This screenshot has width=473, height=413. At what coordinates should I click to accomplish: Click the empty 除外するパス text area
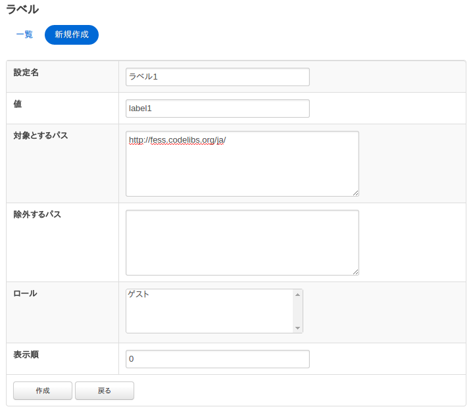coord(242,243)
